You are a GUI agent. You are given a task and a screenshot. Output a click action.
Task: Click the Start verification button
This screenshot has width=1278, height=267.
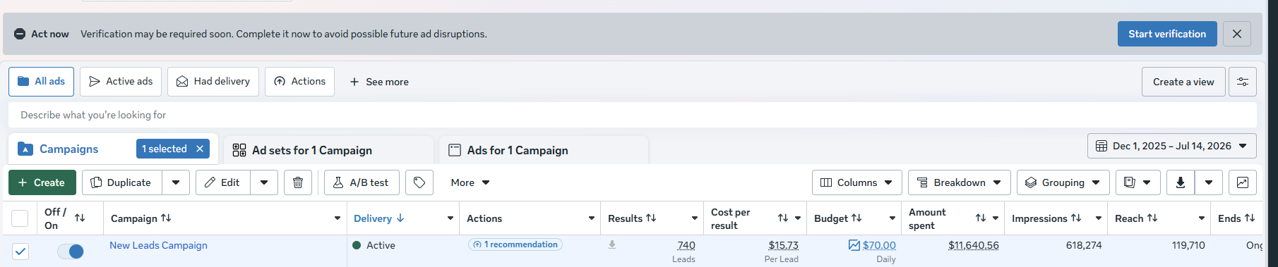pyautogui.click(x=1166, y=34)
